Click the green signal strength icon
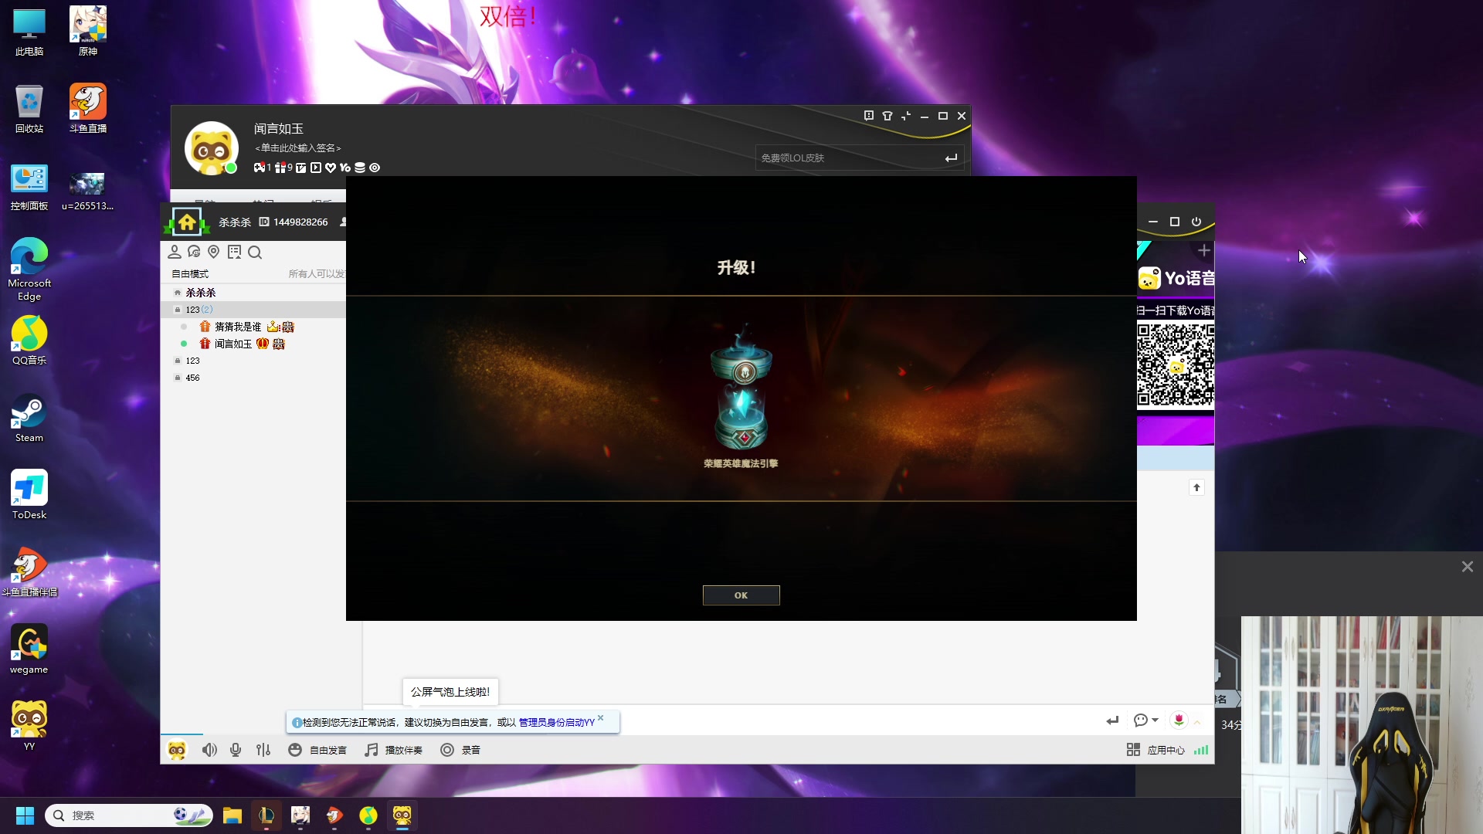1483x834 pixels. tap(1201, 750)
